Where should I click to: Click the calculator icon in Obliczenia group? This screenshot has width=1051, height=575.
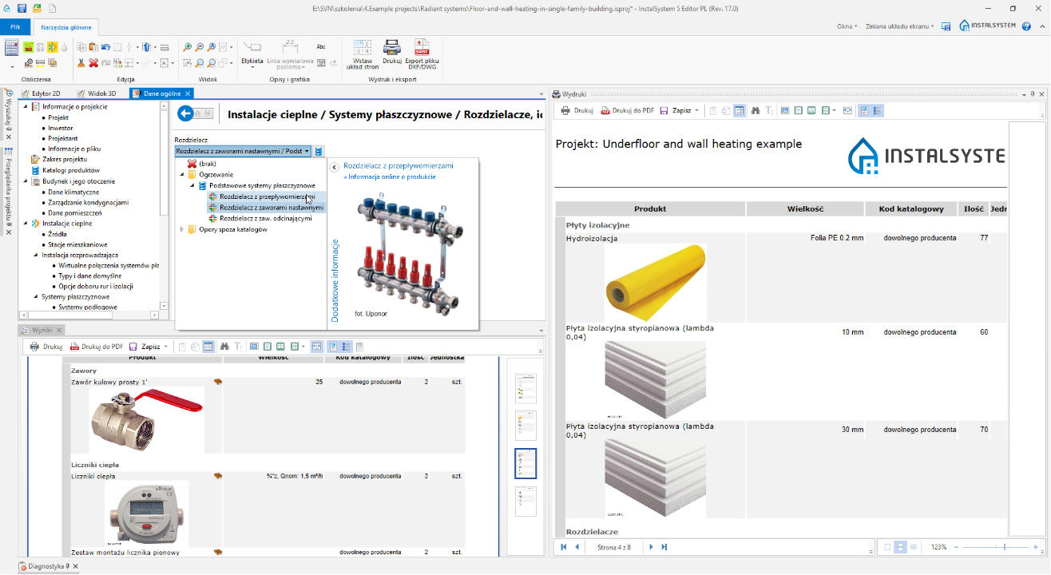tap(11, 47)
